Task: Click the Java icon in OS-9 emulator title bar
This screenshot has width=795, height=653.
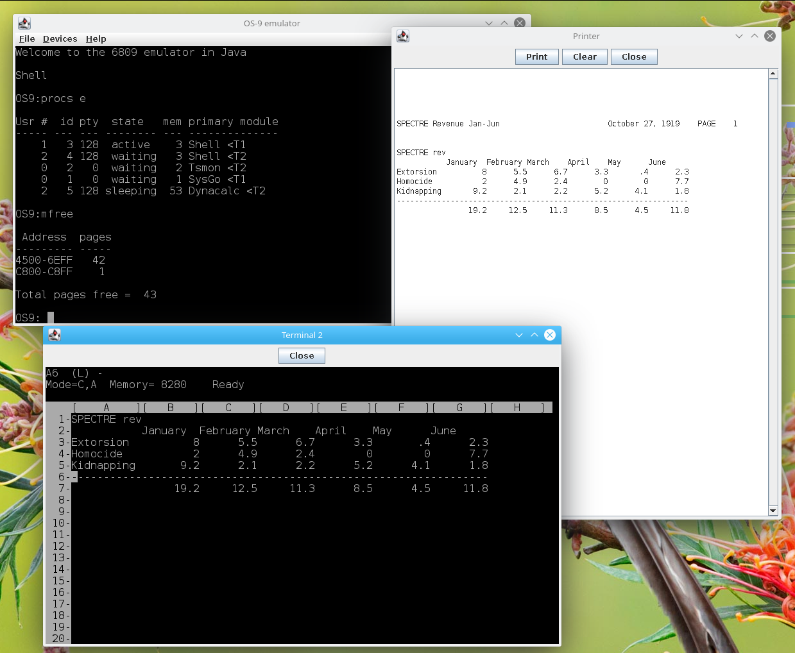Action: 24,23
